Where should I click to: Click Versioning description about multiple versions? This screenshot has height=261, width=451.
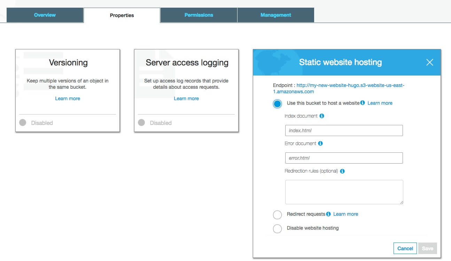click(x=68, y=84)
